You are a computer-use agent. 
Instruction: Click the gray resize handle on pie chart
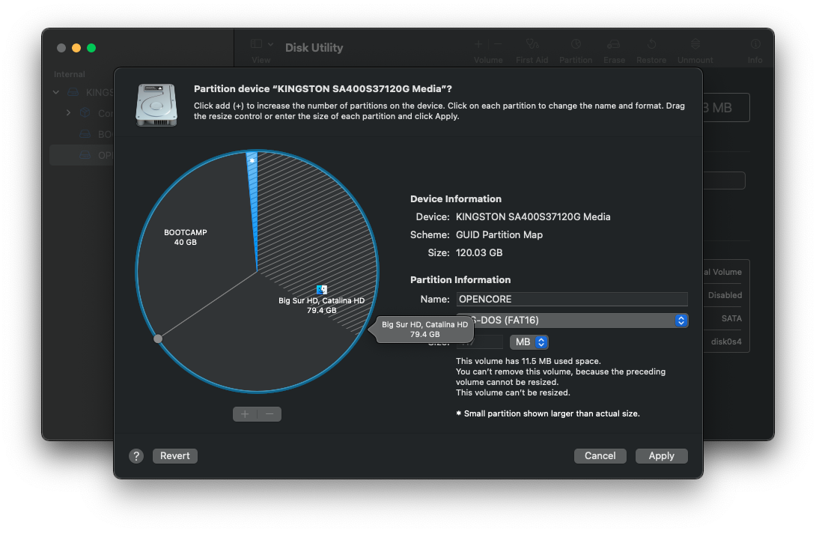pos(158,339)
